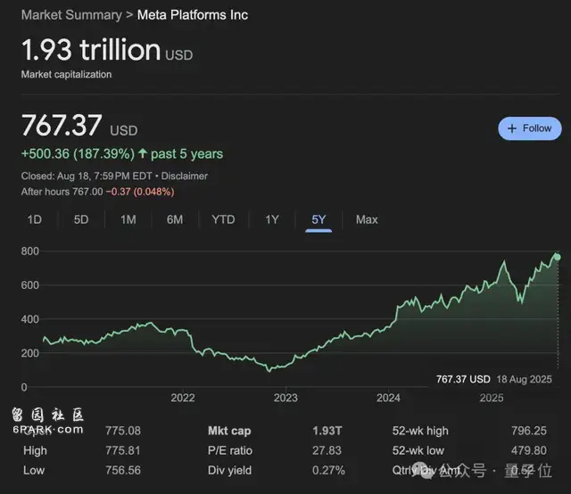The width and height of the screenshot is (571, 494).
Task: Click the +500.36 (187.39%) change text
Action: [78, 153]
